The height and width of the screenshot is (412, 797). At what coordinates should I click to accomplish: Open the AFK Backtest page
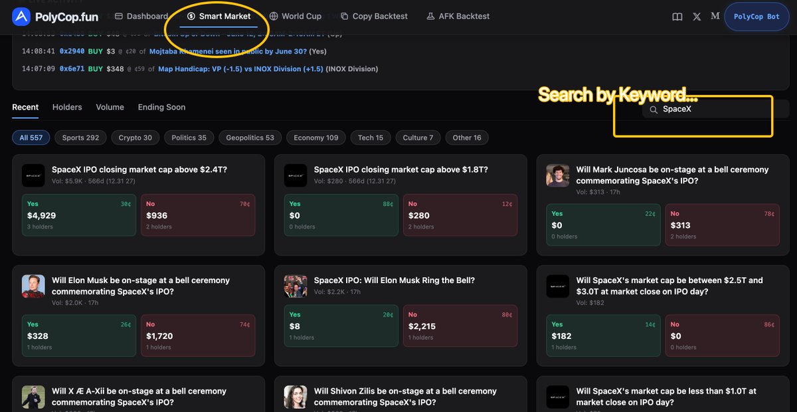[x=458, y=16]
